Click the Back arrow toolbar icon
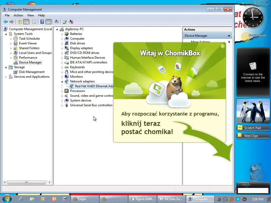271x203 pixels. tap(6, 22)
